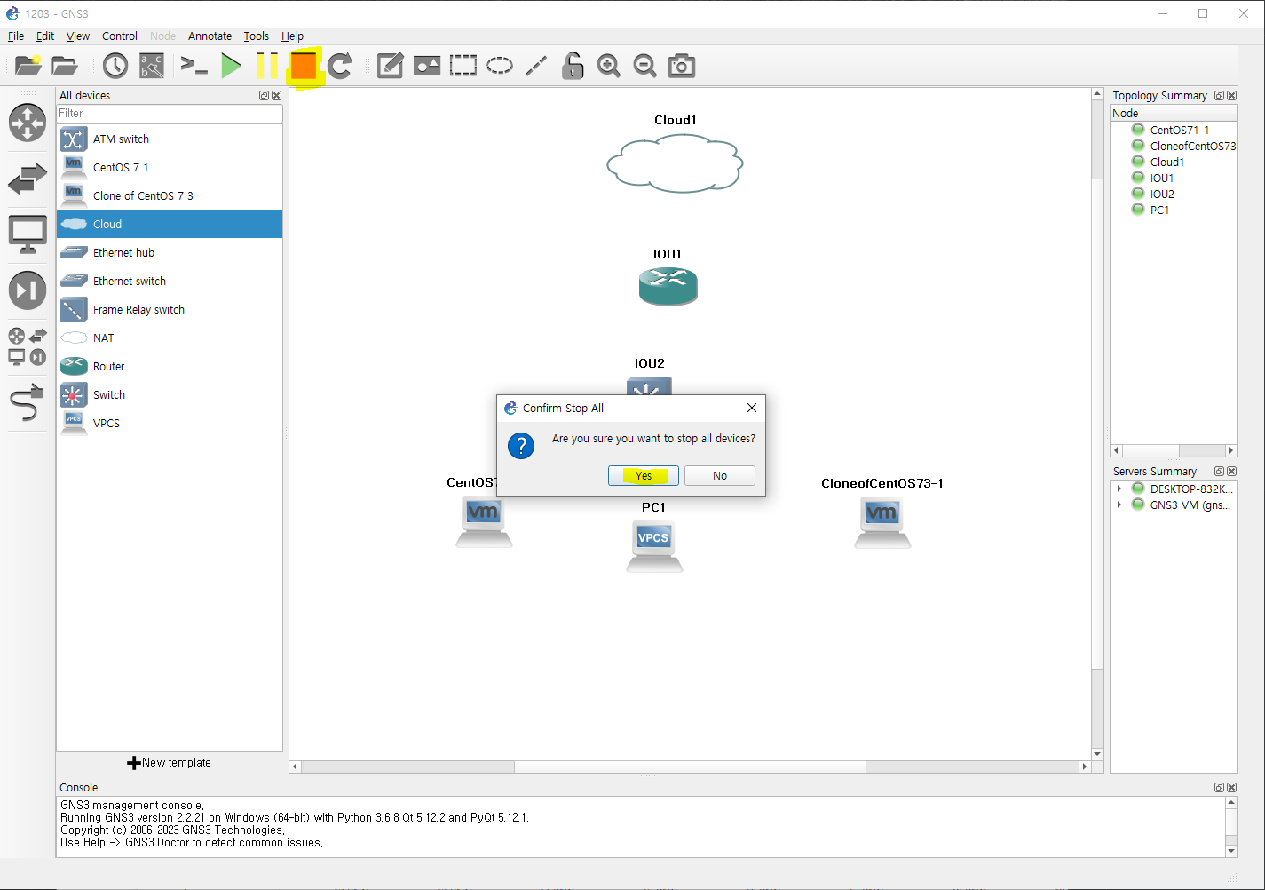Select CentOS 7 1 device template
1265x890 pixels.
[170, 168]
